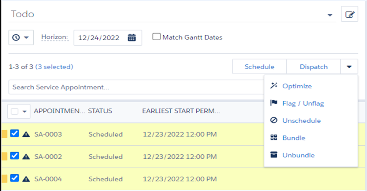Click the warning triangle icon beside SA-0002
The height and width of the screenshot is (191, 367).
click(x=26, y=157)
